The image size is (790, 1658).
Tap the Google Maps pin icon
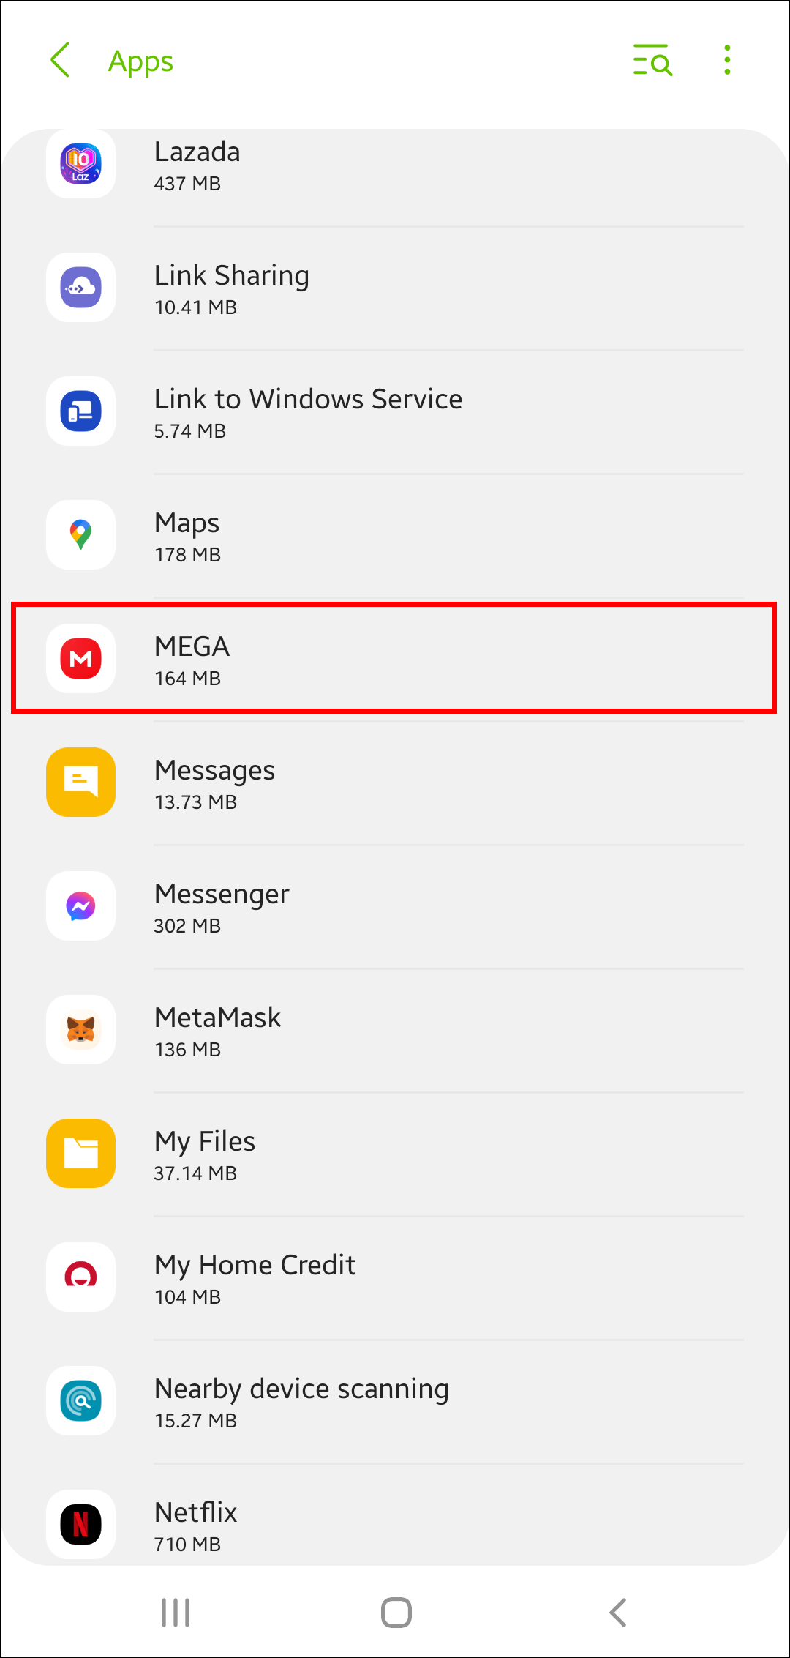[x=81, y=535]
